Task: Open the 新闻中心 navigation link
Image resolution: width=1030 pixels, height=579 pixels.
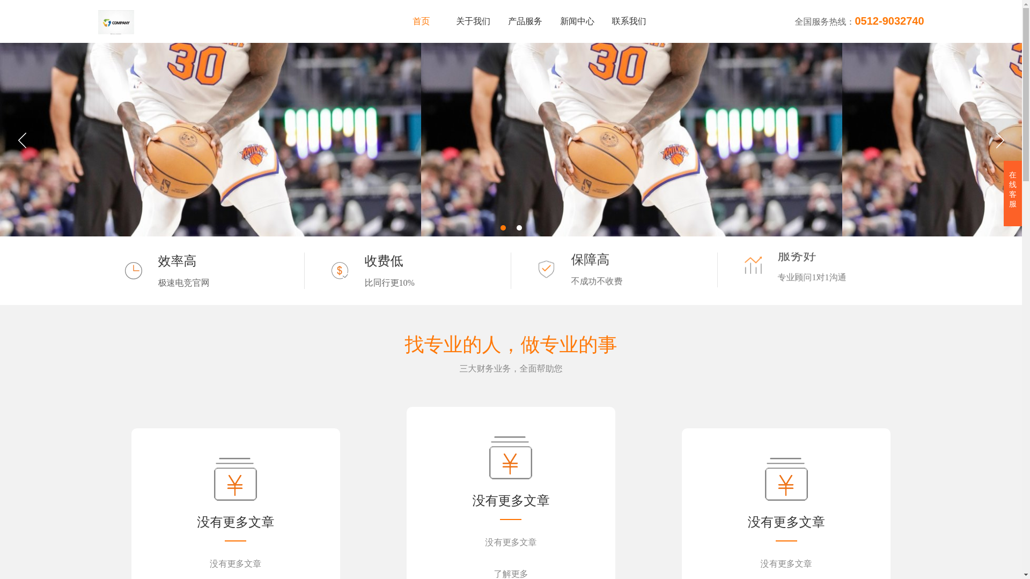Action: 577,21
